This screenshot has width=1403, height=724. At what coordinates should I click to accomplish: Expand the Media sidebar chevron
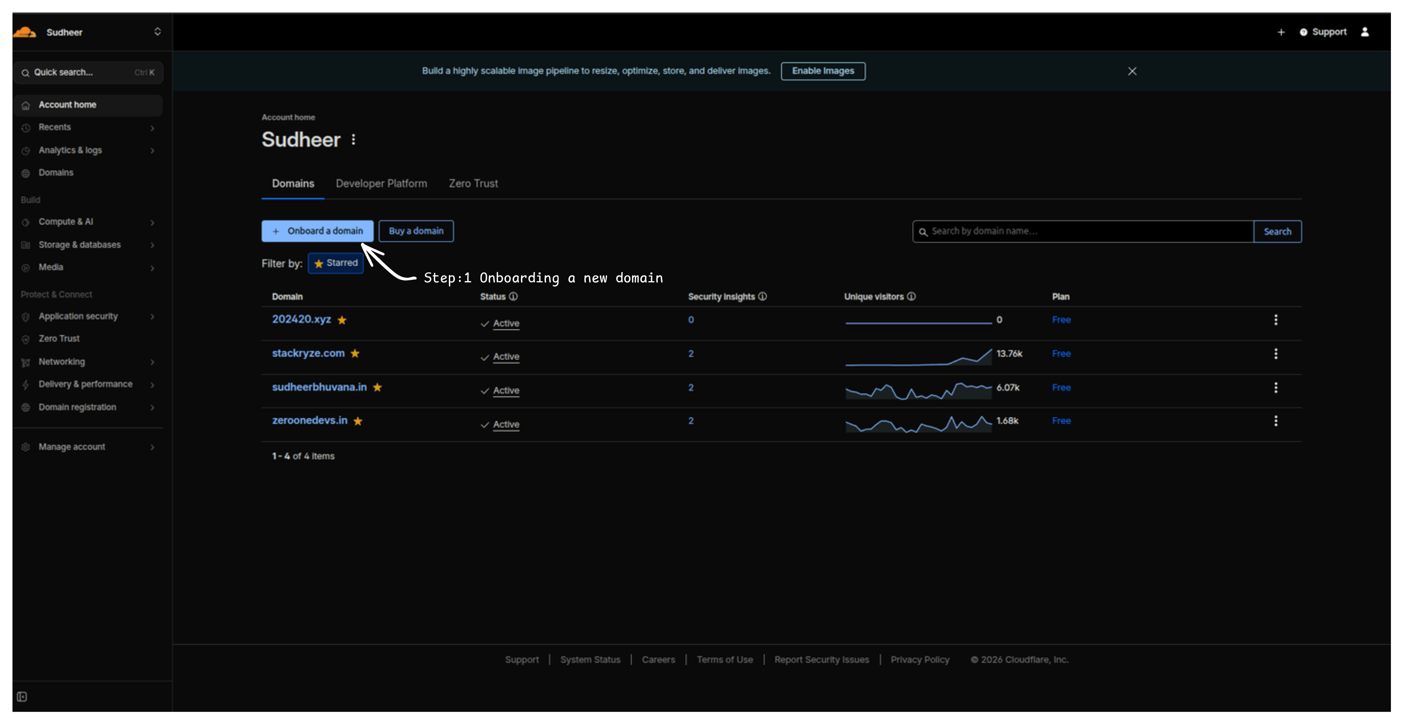click(x=153, y=268)
